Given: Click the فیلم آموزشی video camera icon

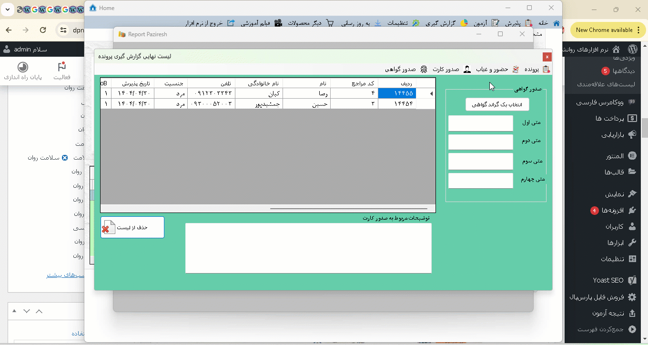Looking at the screenshot, I should coord(278,23).
